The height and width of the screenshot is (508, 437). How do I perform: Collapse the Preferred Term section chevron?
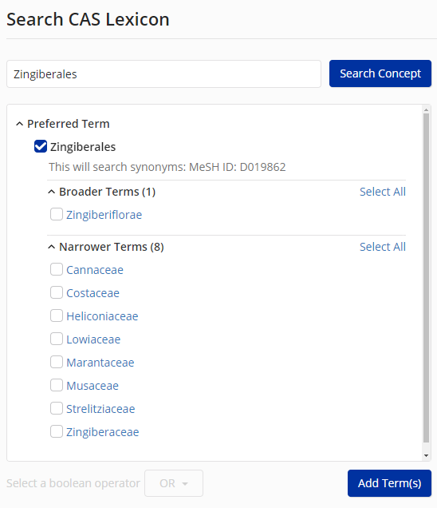click(x=19, y=124)
